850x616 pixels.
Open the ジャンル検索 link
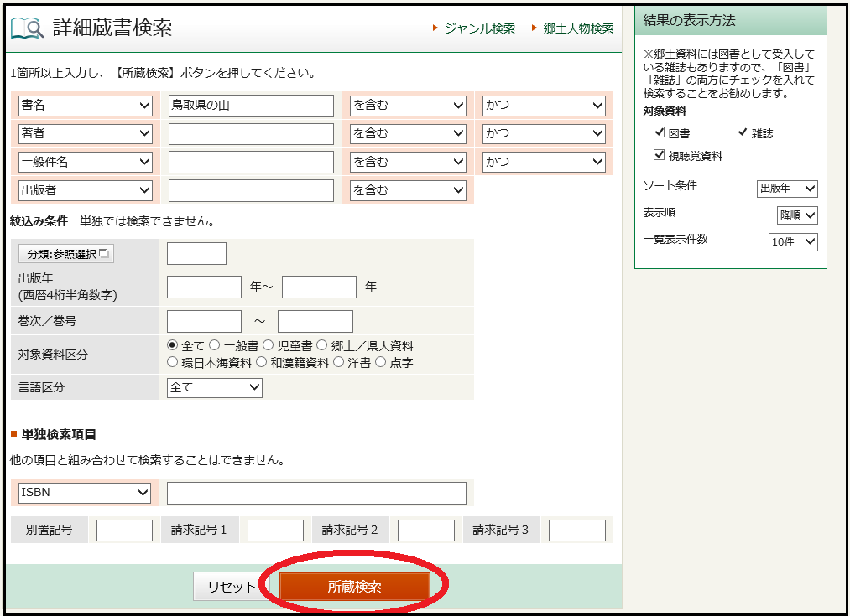[480, 28]
